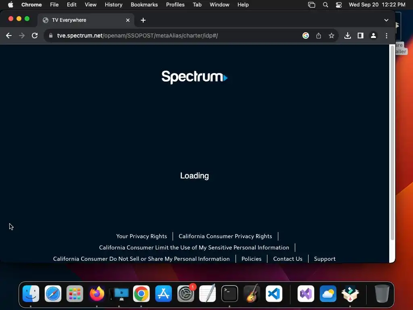Switch to Chrome in the Dock
The image size is (413, 310).
point(141,294)
